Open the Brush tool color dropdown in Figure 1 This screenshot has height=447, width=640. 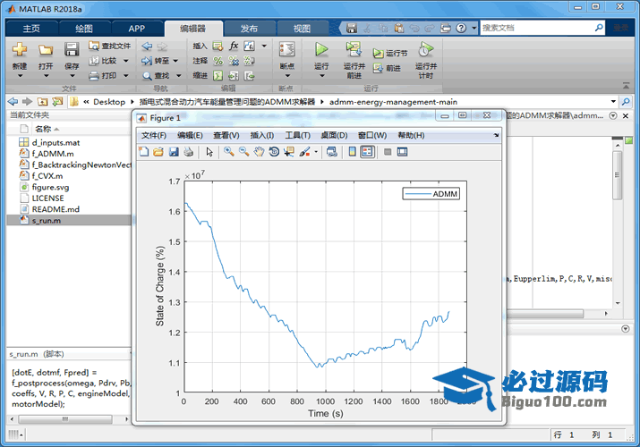[316, 152]
